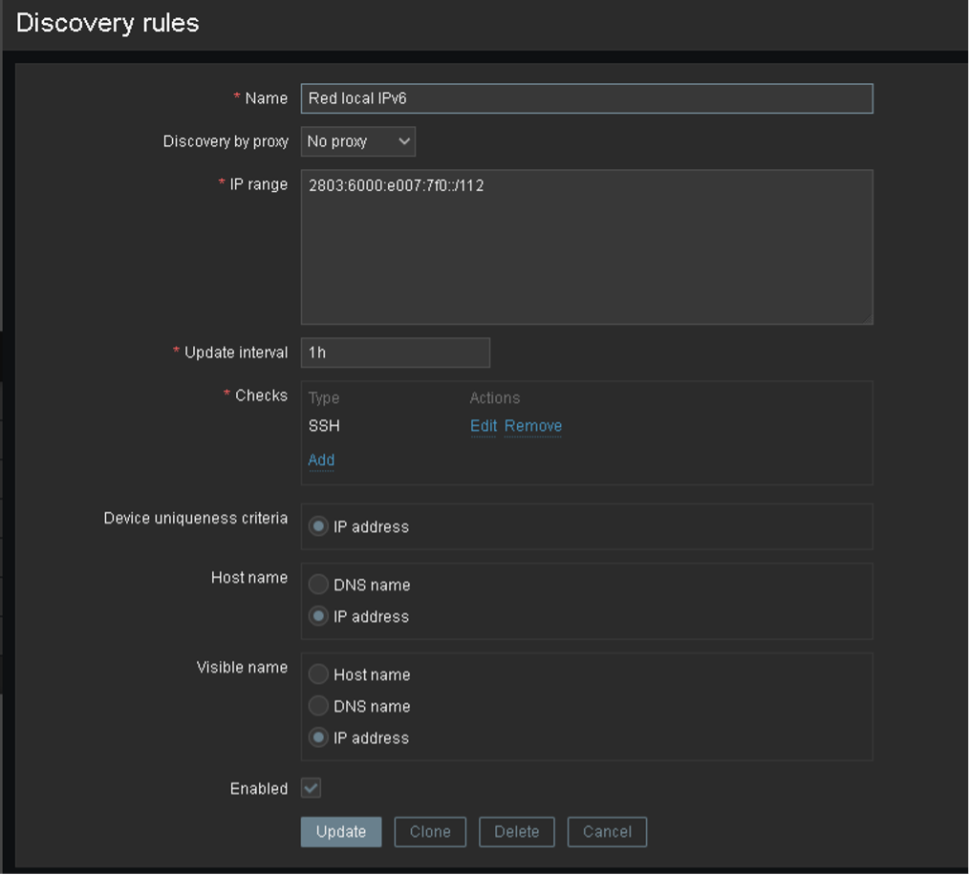Screen dimensions: 969x875
Task: Grab the IP range textarea resize handle
Action: point(867,319)
